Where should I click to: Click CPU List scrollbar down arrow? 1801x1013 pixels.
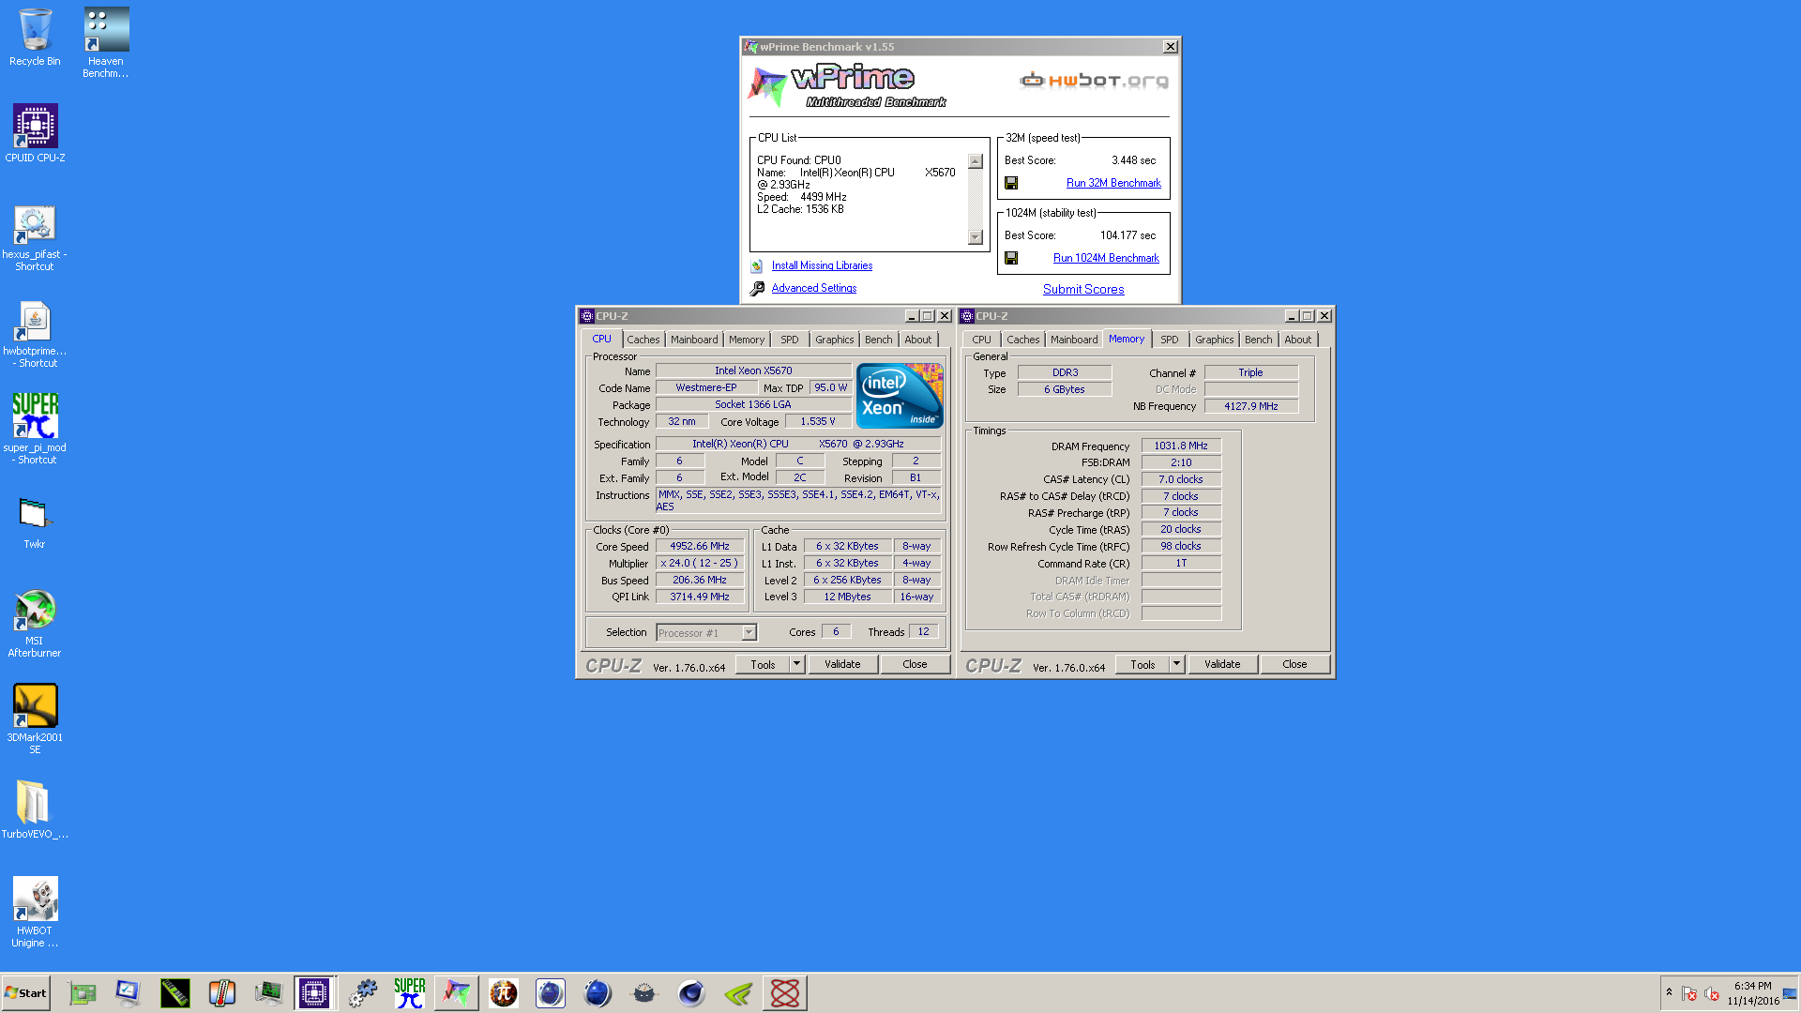coord(976,237)
